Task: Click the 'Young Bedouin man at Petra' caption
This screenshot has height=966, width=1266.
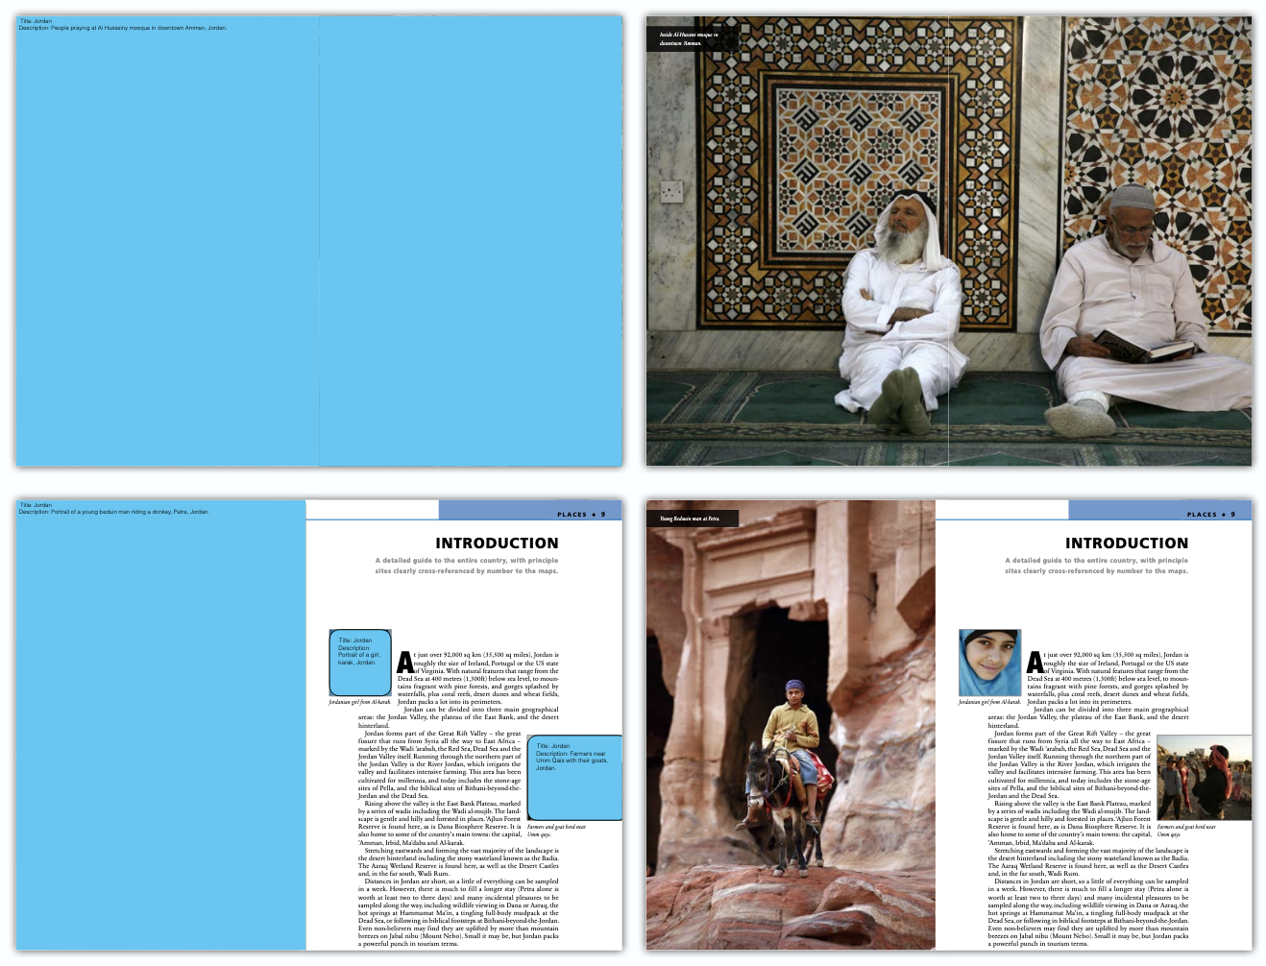Action: (x=690, y=519)
